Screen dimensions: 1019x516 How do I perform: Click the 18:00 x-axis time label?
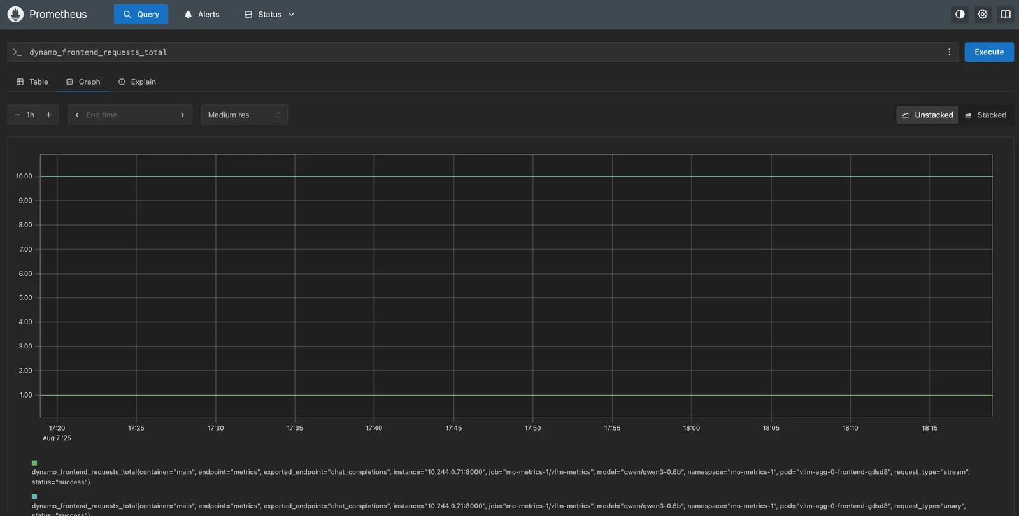pyautogui.click(x=692, y=428)
